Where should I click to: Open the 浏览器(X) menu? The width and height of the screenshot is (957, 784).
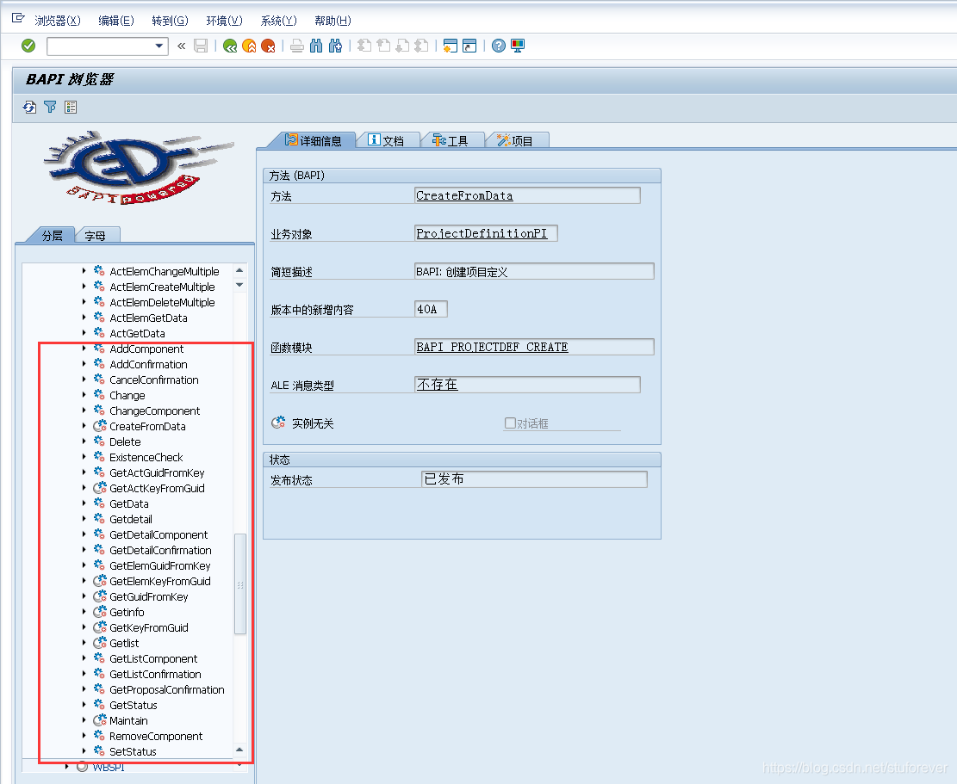pyautogui.click(x=58, y=21)
